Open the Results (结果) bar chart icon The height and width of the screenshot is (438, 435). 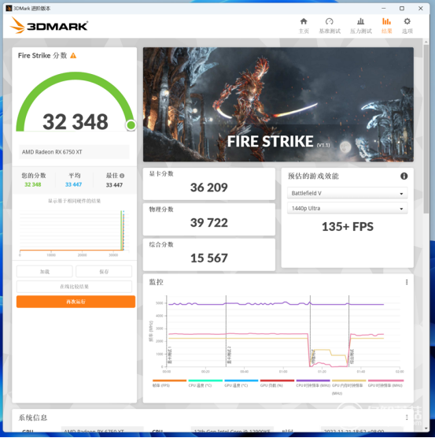(386, 25)
